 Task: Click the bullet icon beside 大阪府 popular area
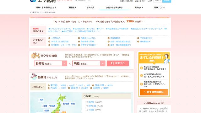click(49, 88)
